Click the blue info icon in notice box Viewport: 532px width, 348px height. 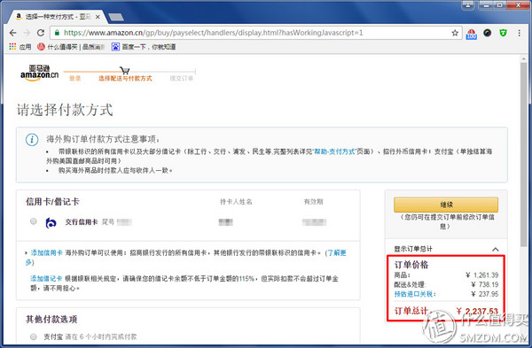[x=32, y=140]
